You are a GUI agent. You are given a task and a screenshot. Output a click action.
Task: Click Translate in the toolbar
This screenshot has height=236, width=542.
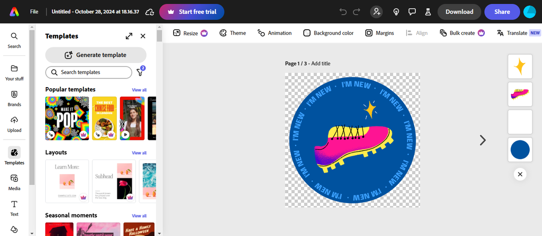[518, 33]
